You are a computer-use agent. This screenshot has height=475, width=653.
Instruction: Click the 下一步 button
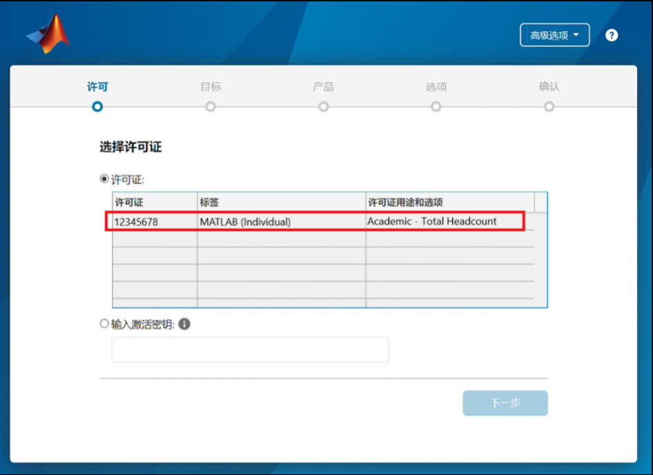pos(505,403)
